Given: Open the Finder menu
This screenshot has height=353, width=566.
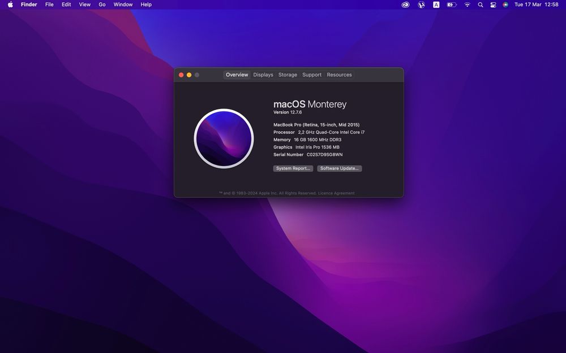Looking at the screenshot, I should pyautogui.click(x=29, y=5).
